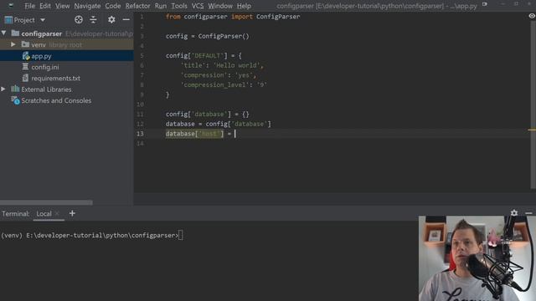Screen dimensions: 536x301
Task: Click the Terminal panel label
Action: pyautogui.click(x=16, y=214)
